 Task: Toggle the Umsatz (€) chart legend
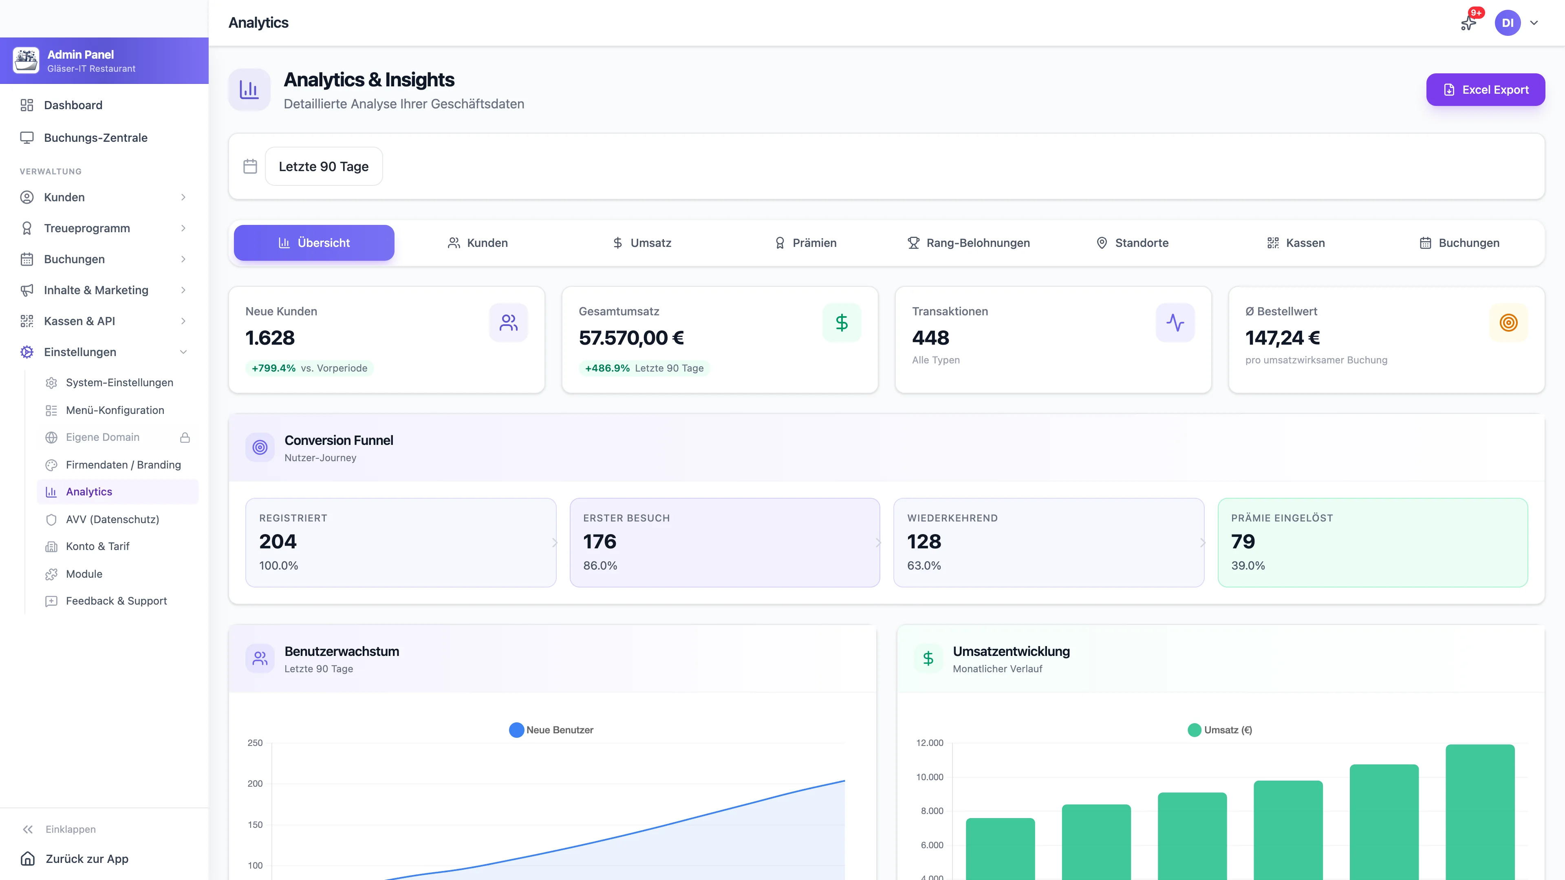click(1220, 730)
